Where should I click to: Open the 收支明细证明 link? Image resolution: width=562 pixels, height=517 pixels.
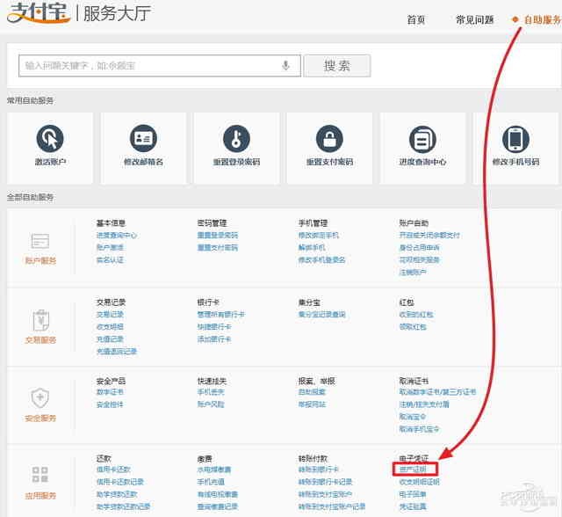pos(420,482)
